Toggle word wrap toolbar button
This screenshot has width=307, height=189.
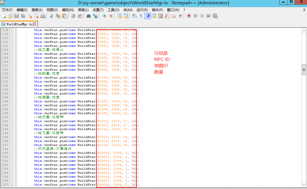coord(134,16)
